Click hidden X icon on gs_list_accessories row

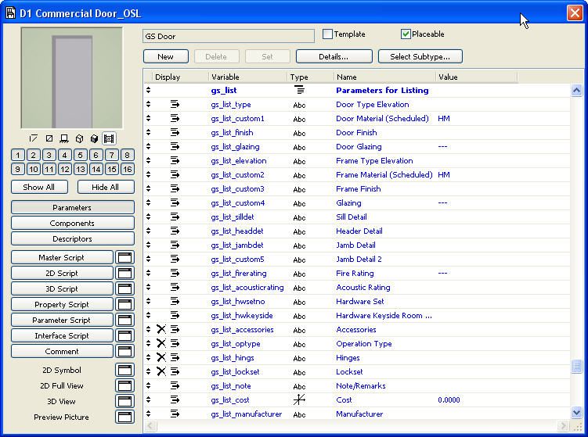pos(161,330)
